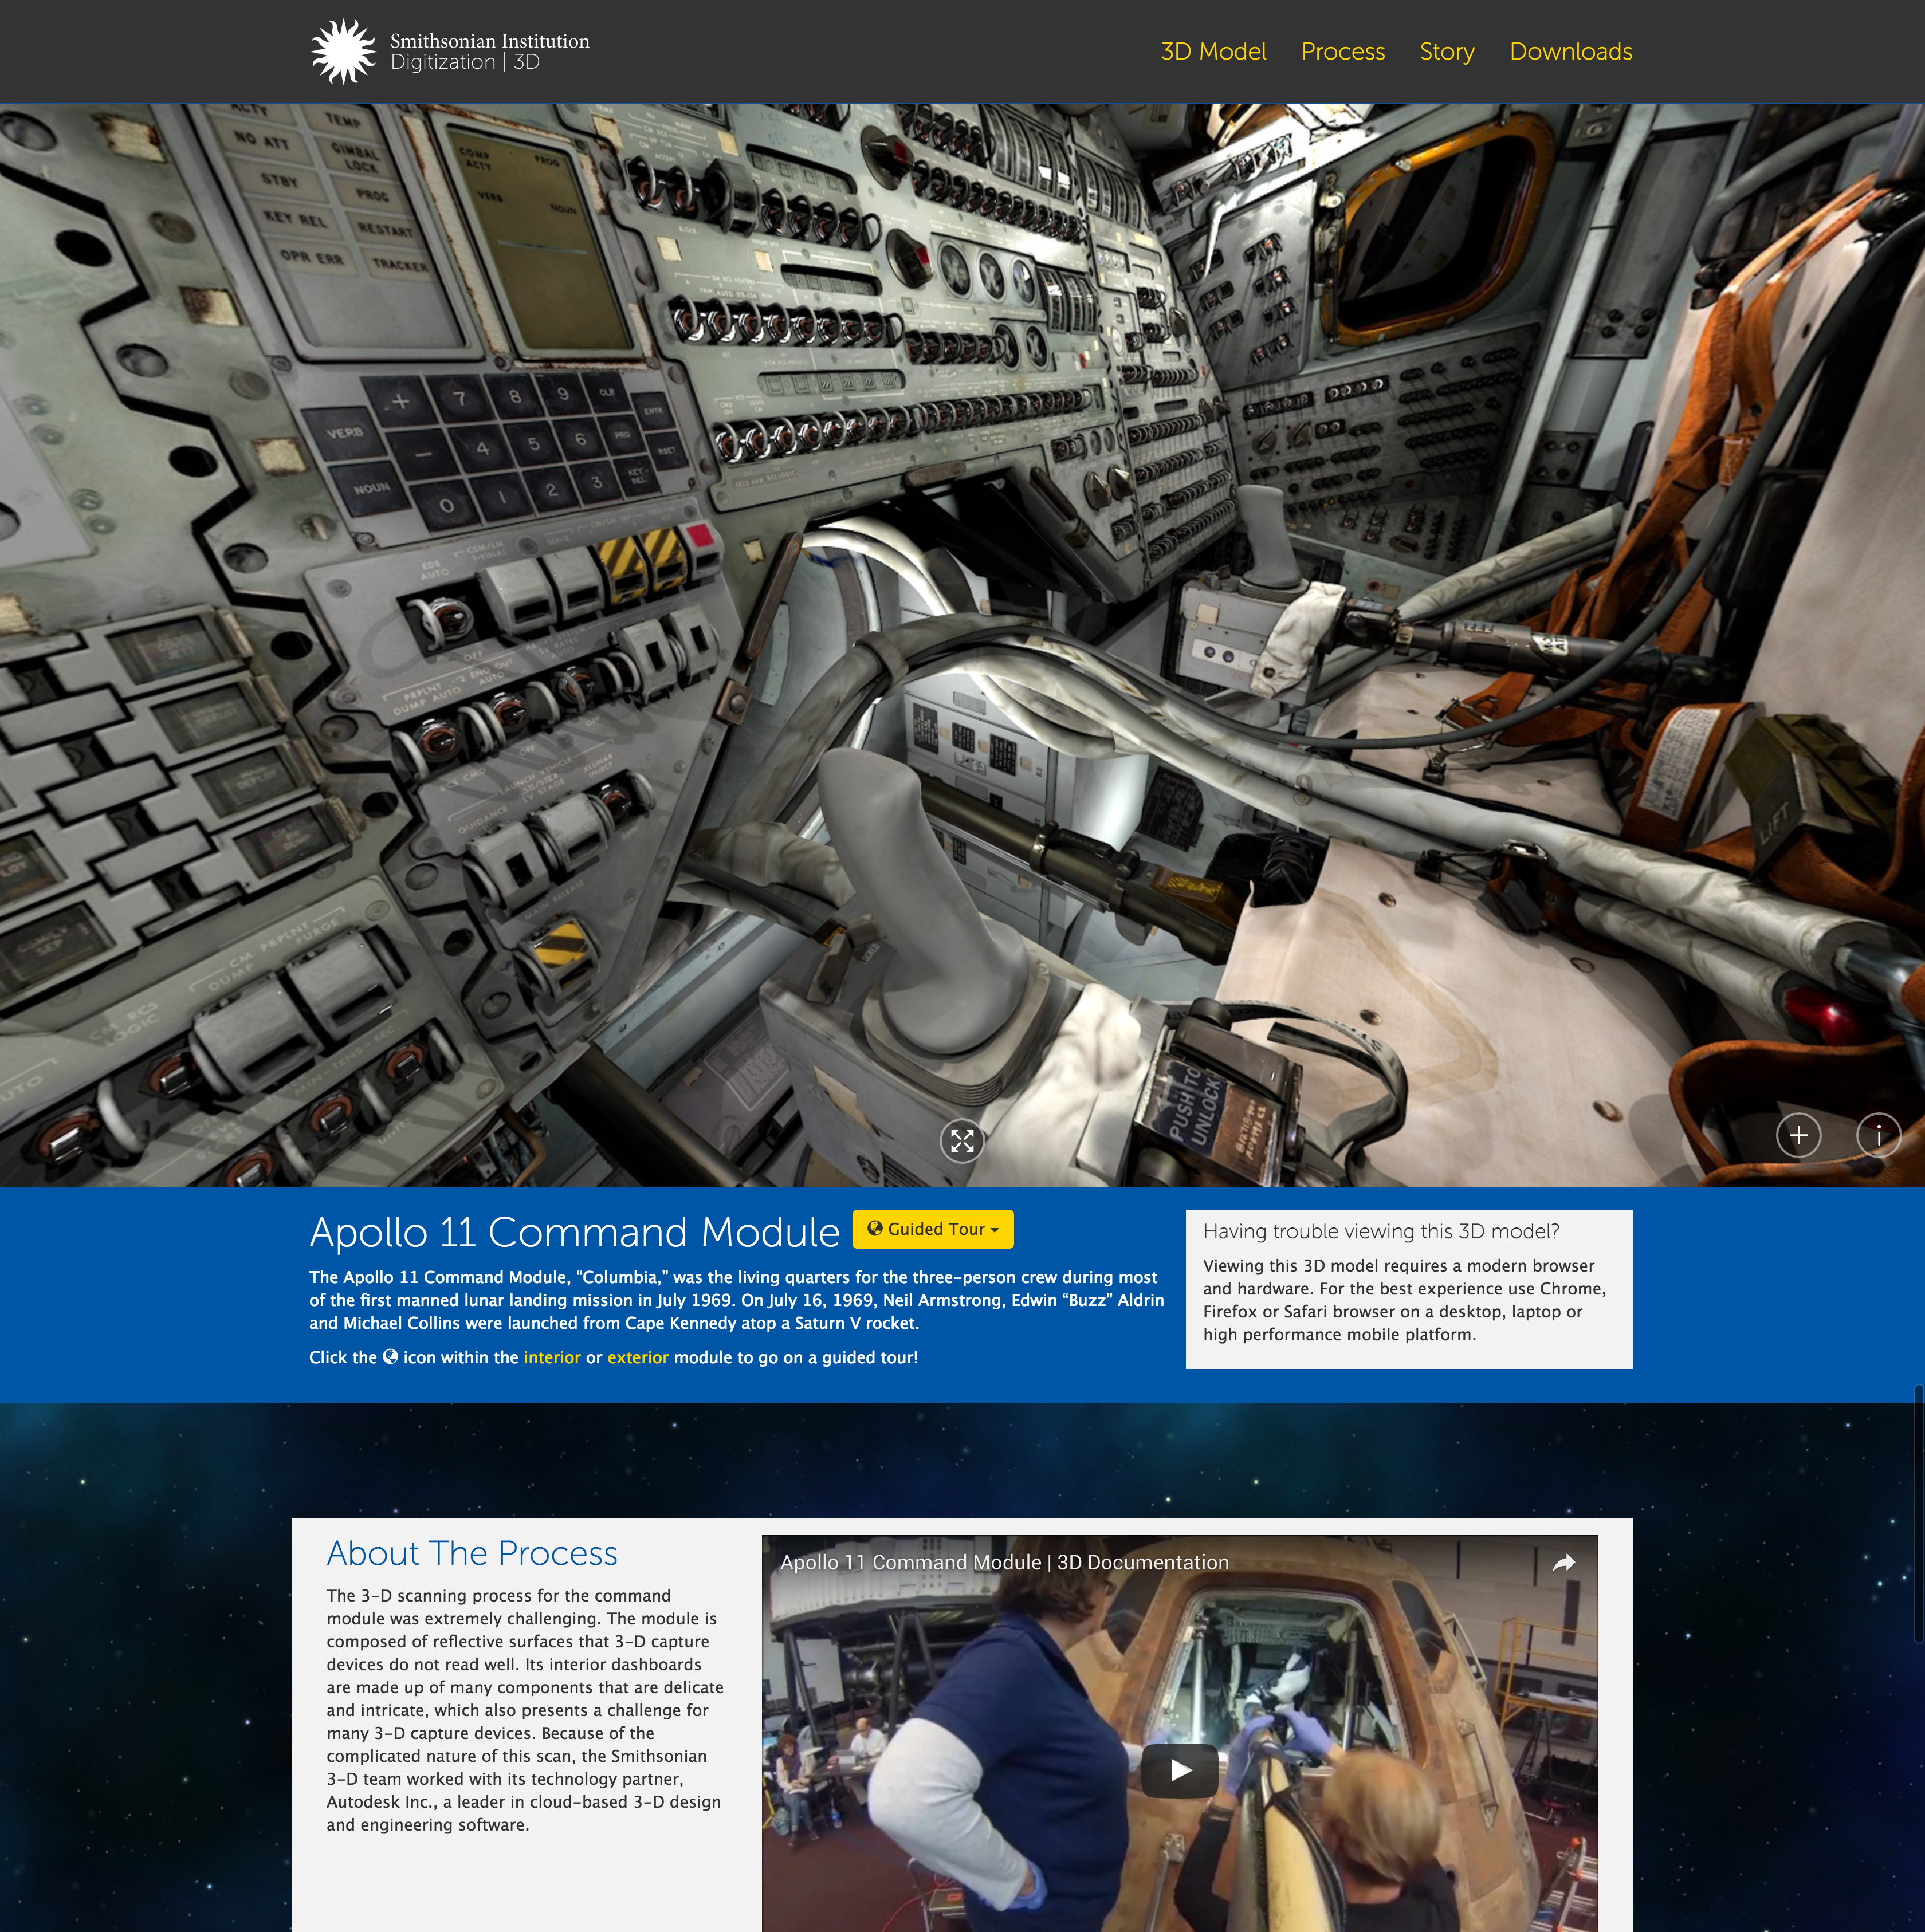
Task: Click globe icon on Guided Tour button
Action: [x=875, y=1229]
